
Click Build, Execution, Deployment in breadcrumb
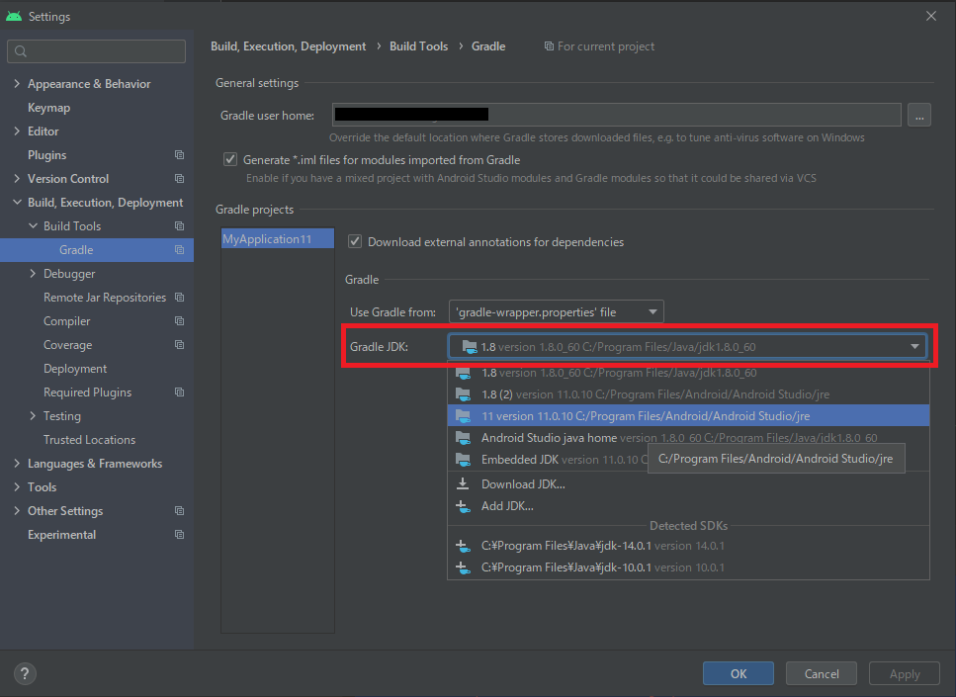tap(289, 46)
